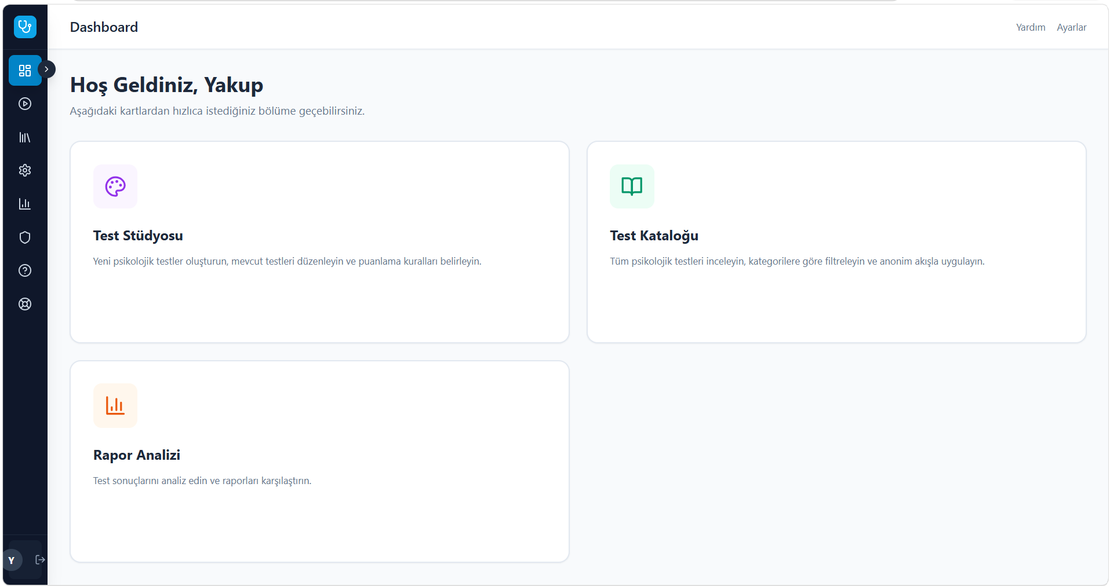This screenshot has width=1110, height=586.
Task: Click the green open book icon
Action: [x=632, y=186]
